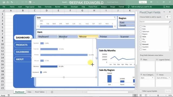Screen dimensions: 173x97
Task: Select column D header
Action: coord(46,11)
